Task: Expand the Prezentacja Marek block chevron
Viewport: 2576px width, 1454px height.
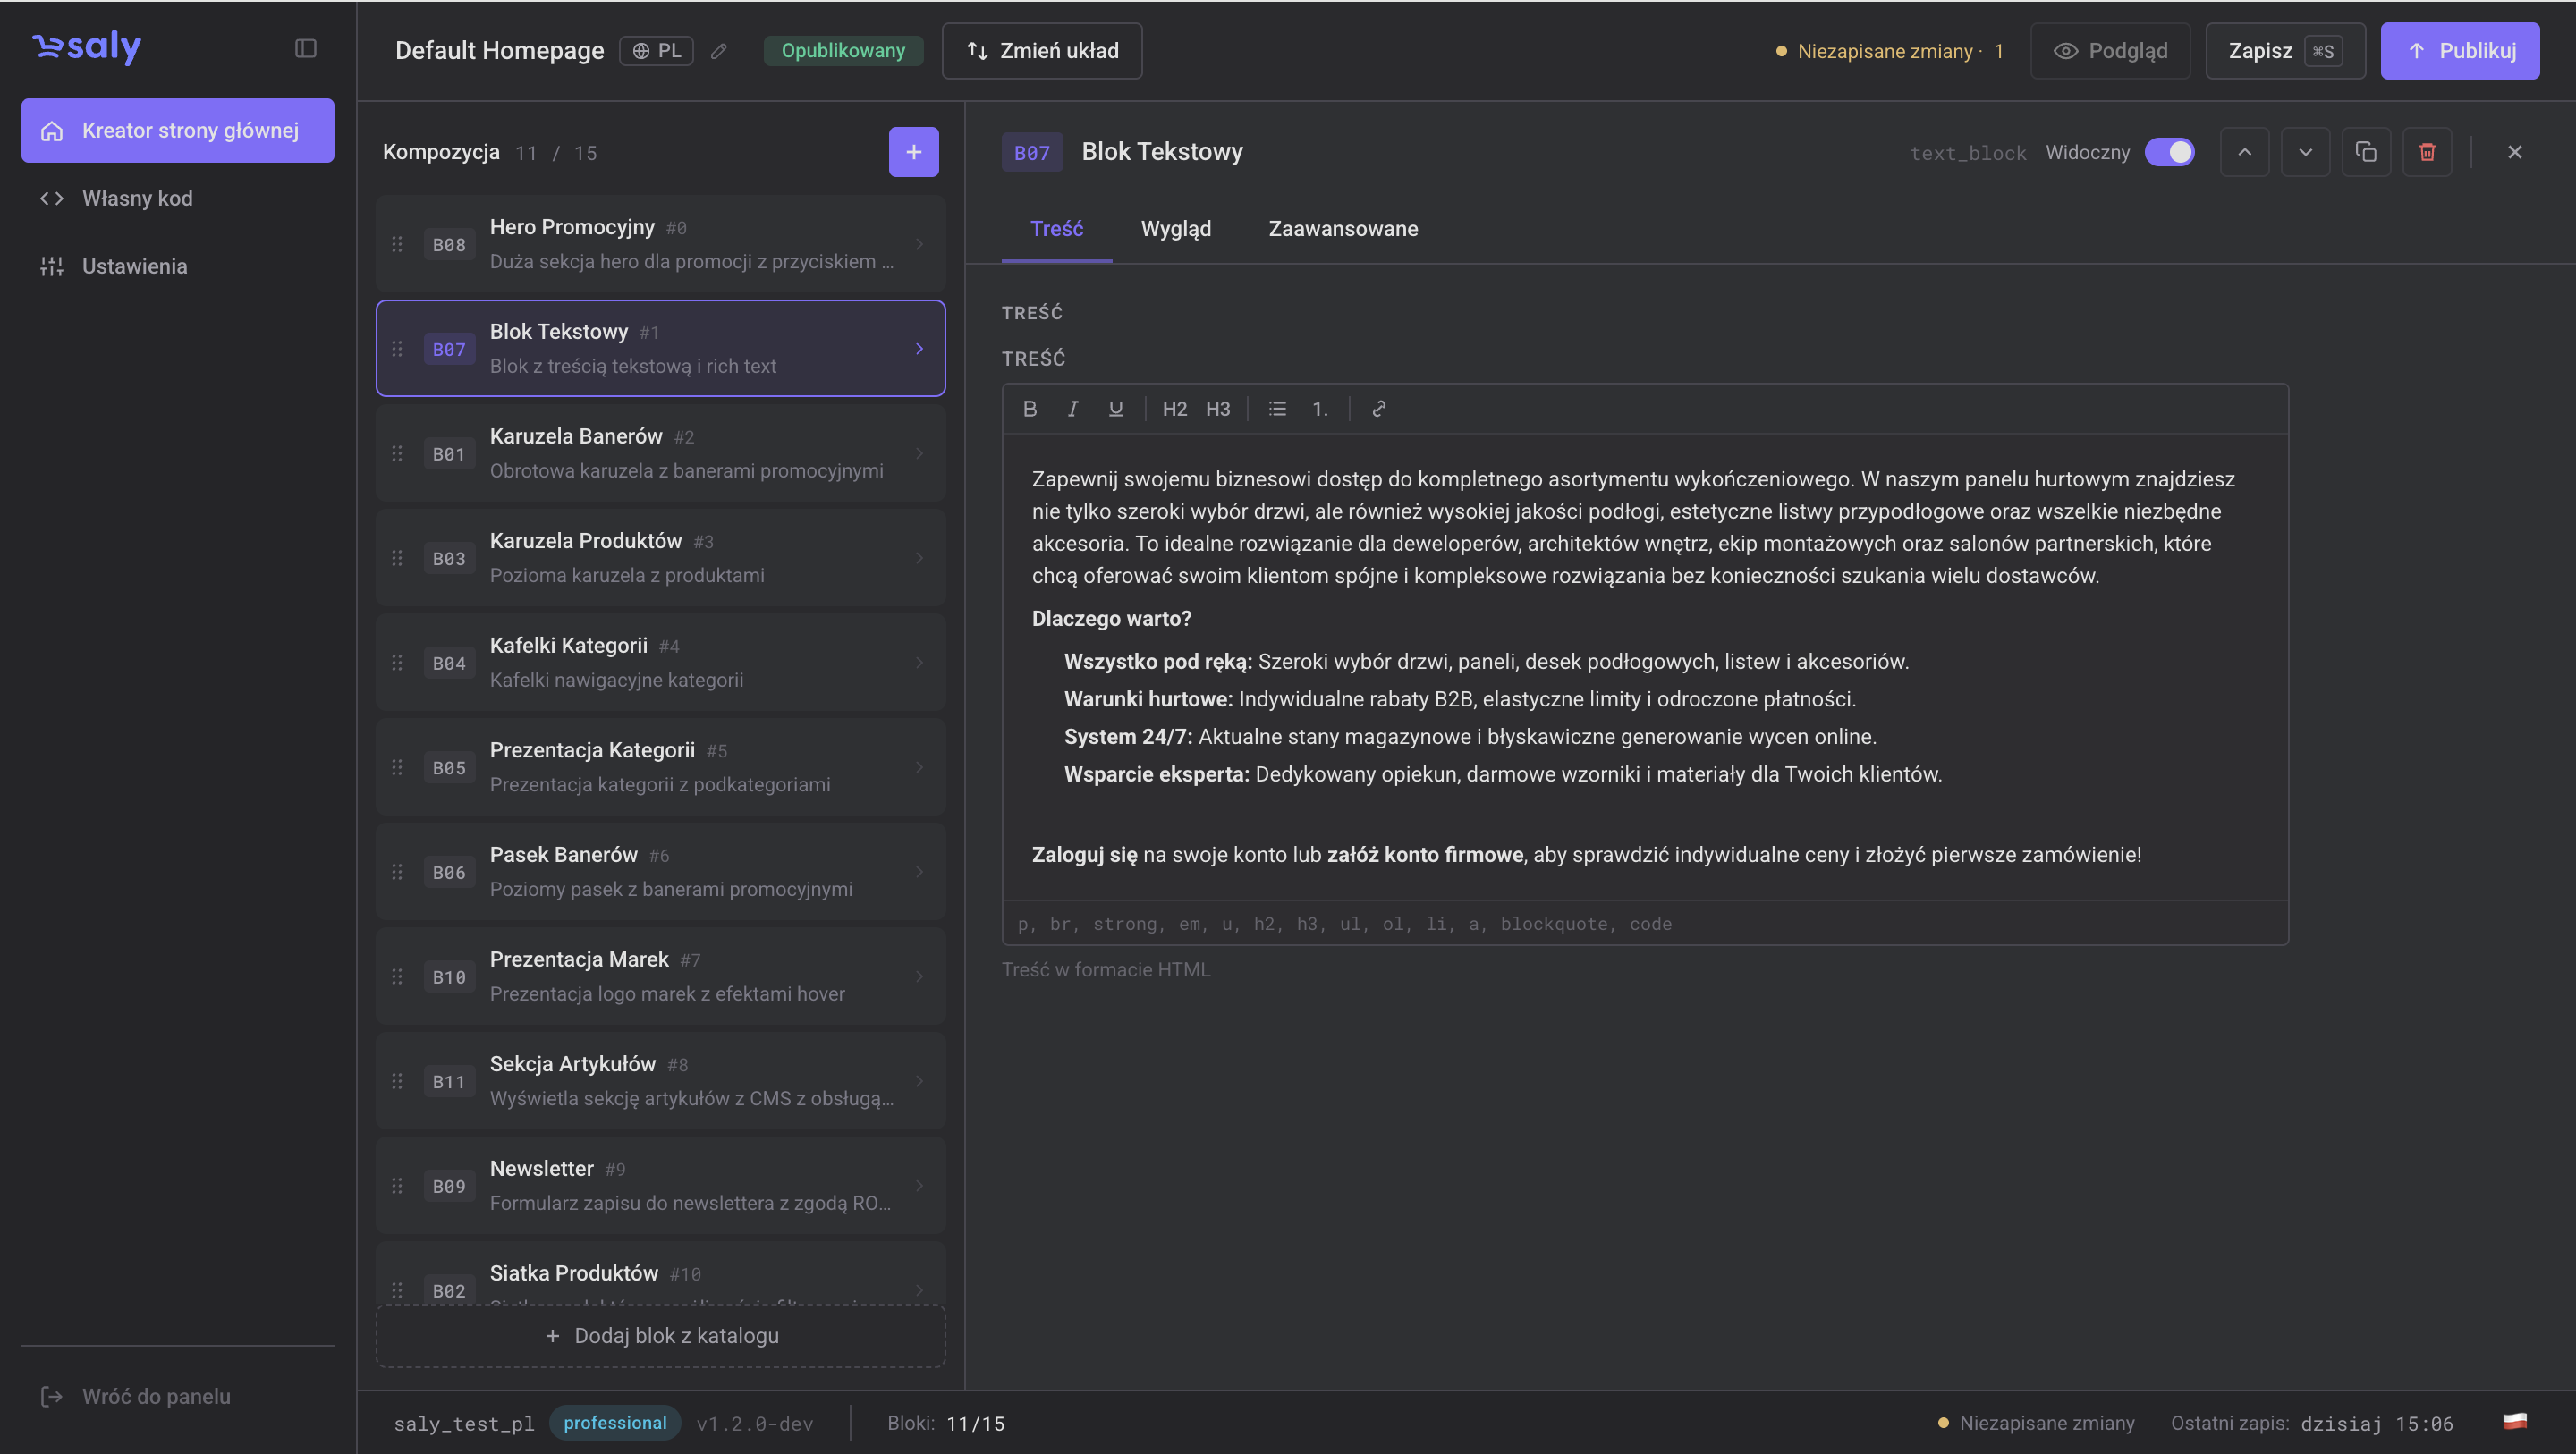Action: pos(919,976)
